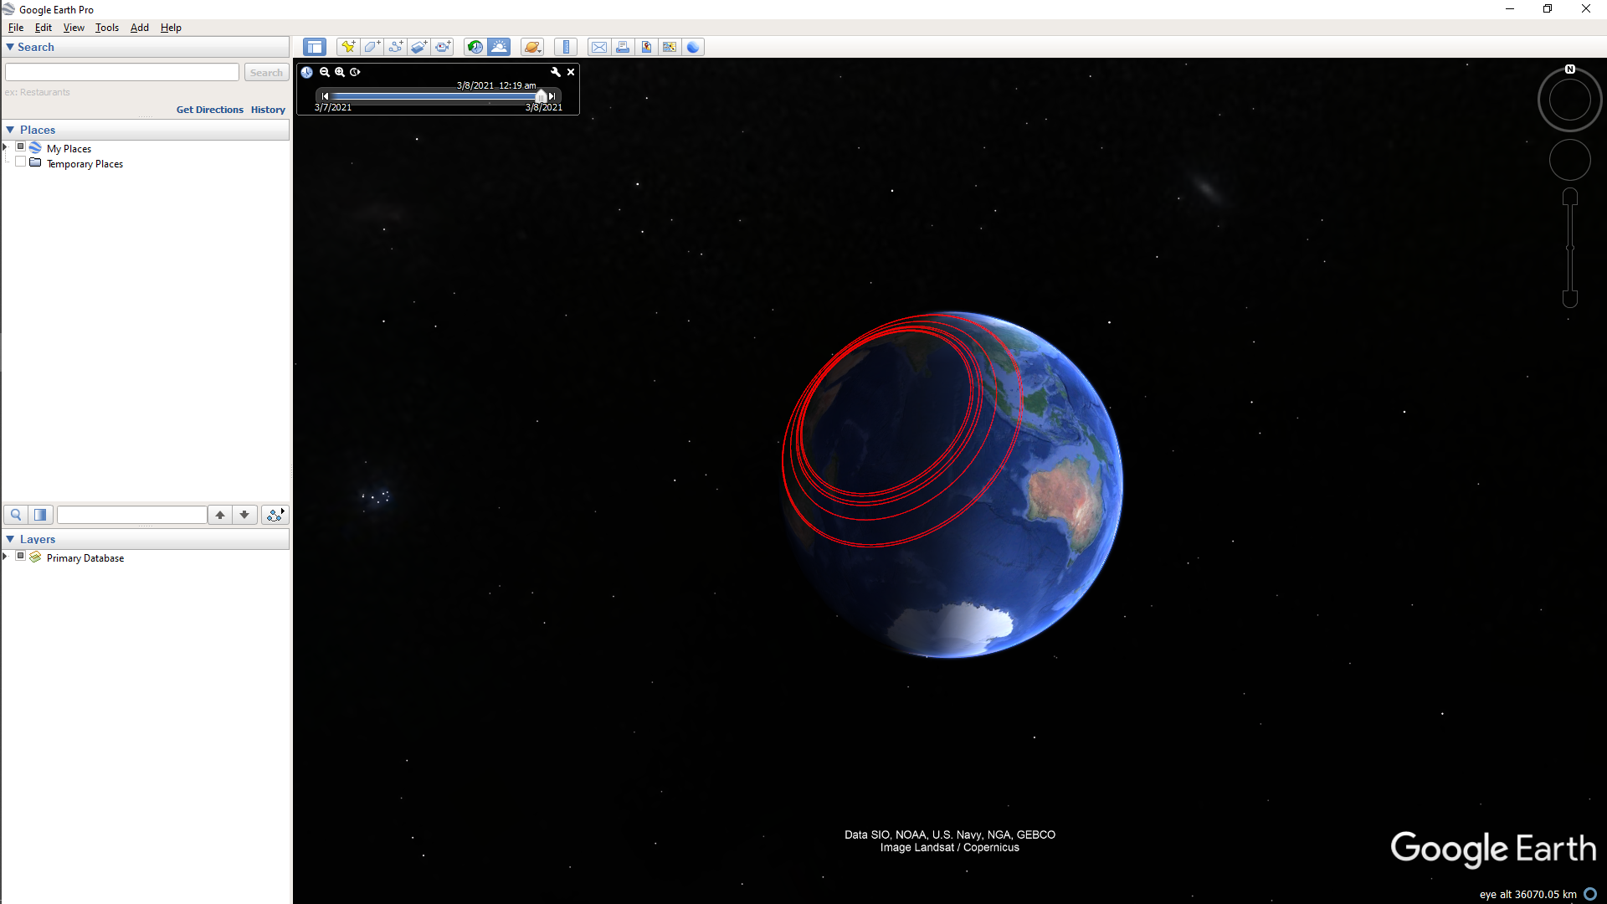Click the Print icon
Viewport: 1607px width, 904px height.
623,47
